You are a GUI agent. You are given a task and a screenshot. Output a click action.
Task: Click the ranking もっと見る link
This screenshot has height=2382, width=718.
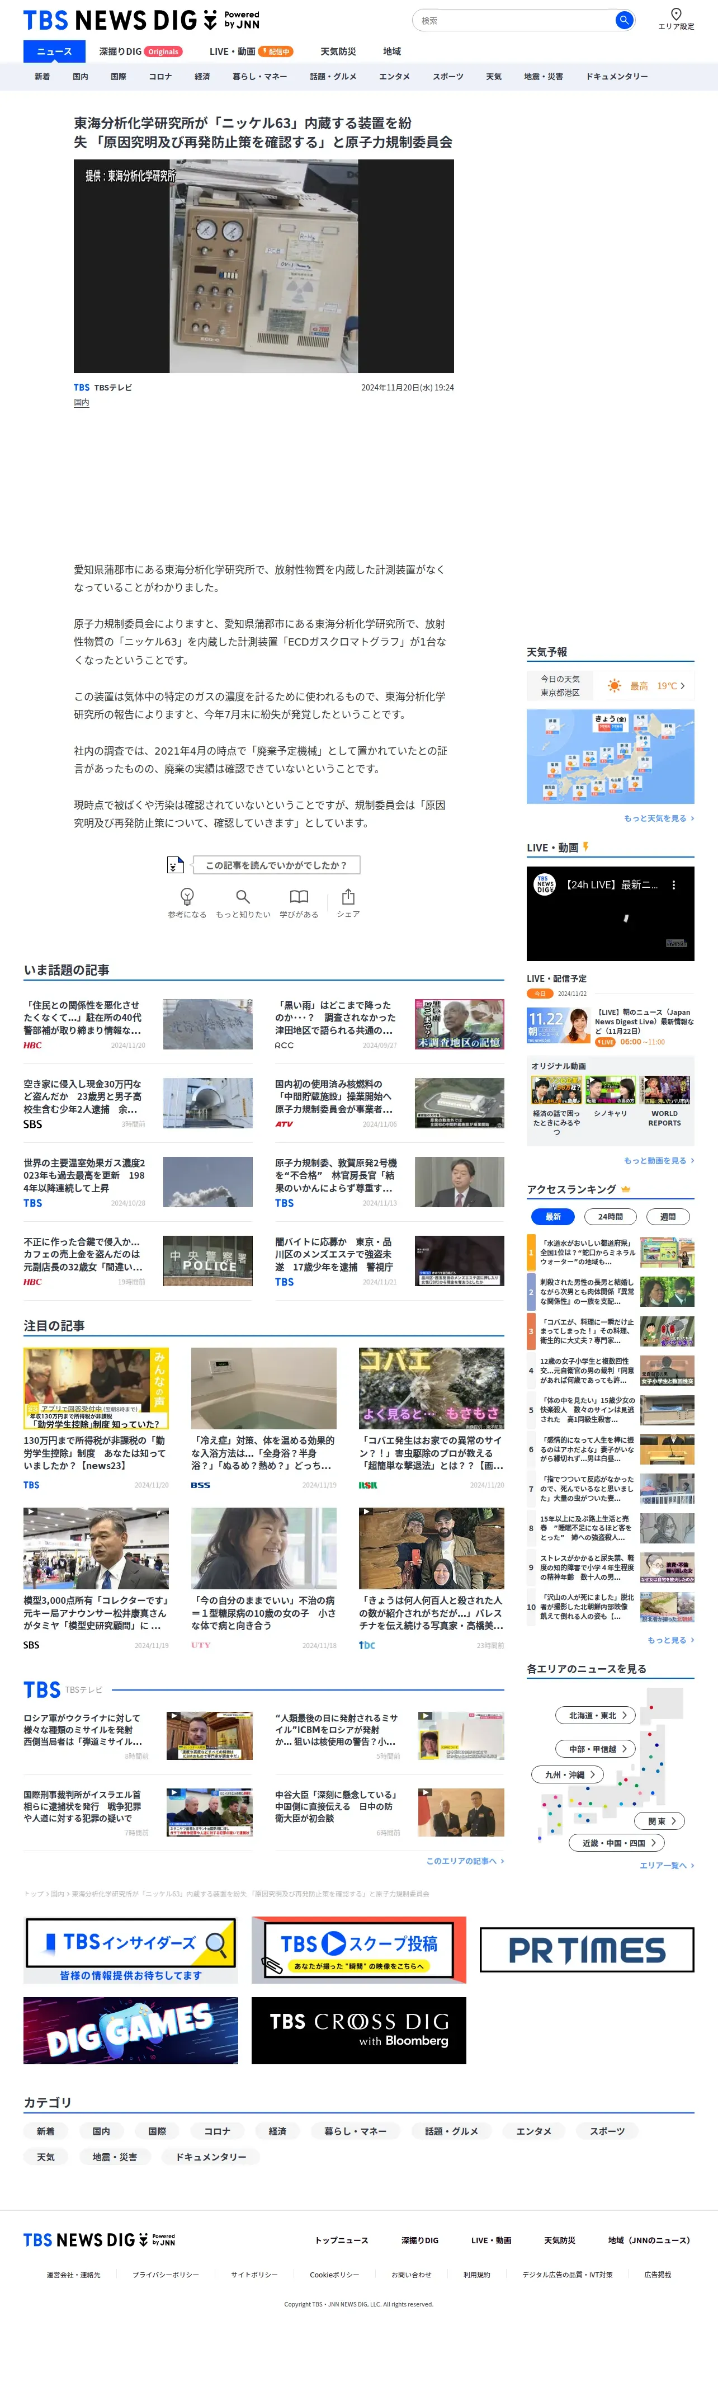671,1640
